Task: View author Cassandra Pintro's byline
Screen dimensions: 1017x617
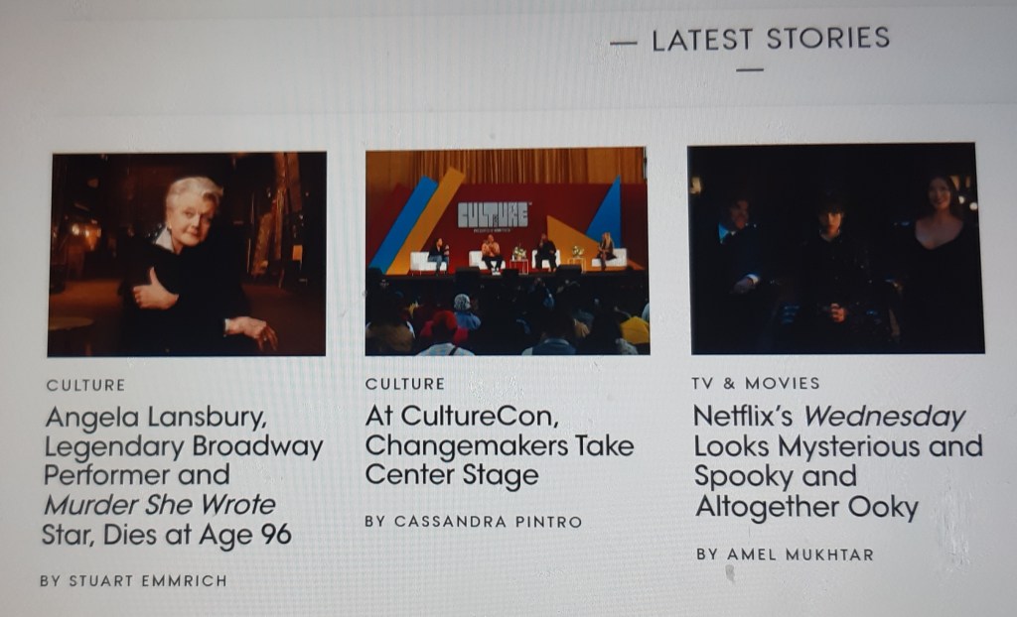Action: 474,521
